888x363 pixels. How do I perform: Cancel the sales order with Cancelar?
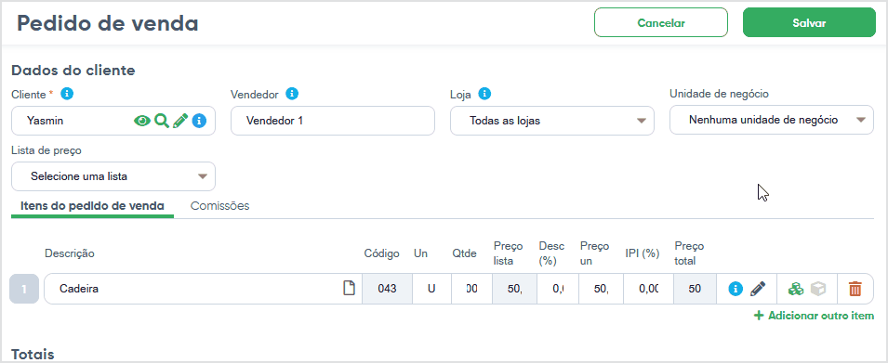point(661,22)
